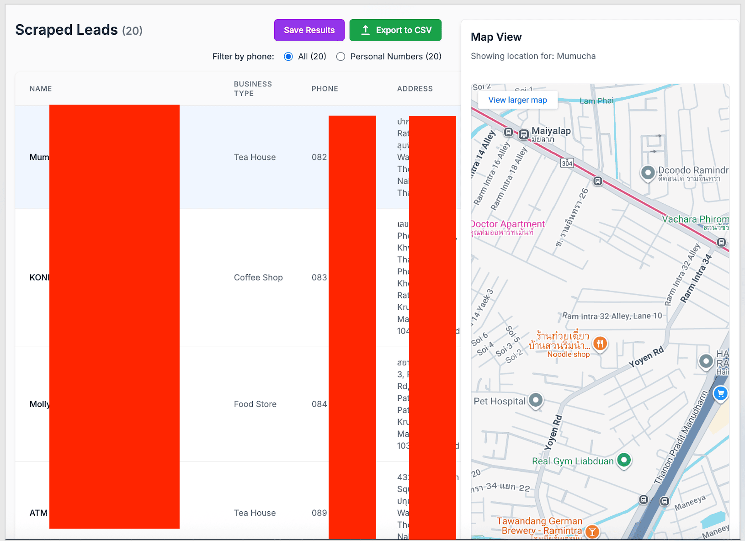The image size is (745, 541).
Task: Click the Vachara Phirom park label
Action: (695, 219)
